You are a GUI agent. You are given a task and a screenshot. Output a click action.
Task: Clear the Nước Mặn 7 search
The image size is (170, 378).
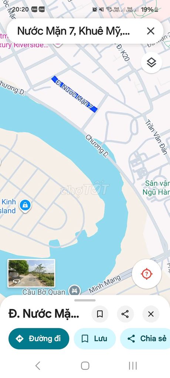(151, 31)
